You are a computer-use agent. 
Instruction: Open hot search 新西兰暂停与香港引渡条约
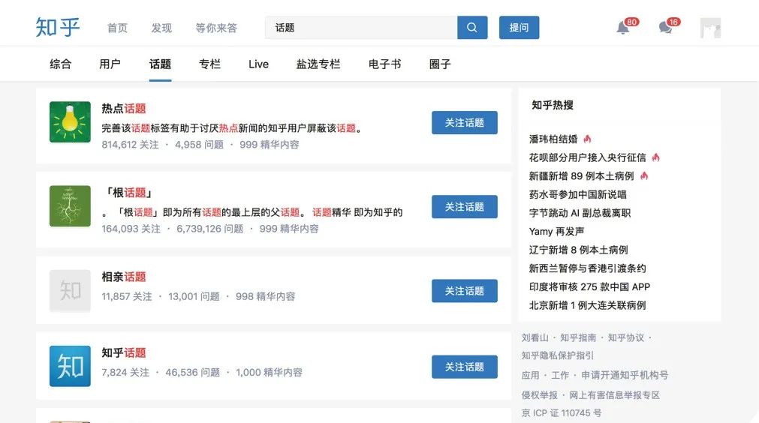[588, 268]
